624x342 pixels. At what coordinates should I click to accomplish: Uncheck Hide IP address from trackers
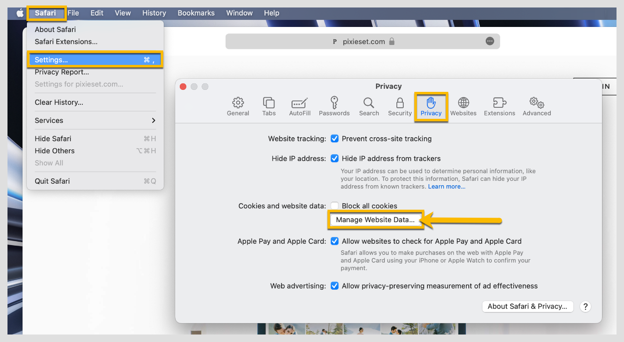pyautogui.click(x=334, y=159)
